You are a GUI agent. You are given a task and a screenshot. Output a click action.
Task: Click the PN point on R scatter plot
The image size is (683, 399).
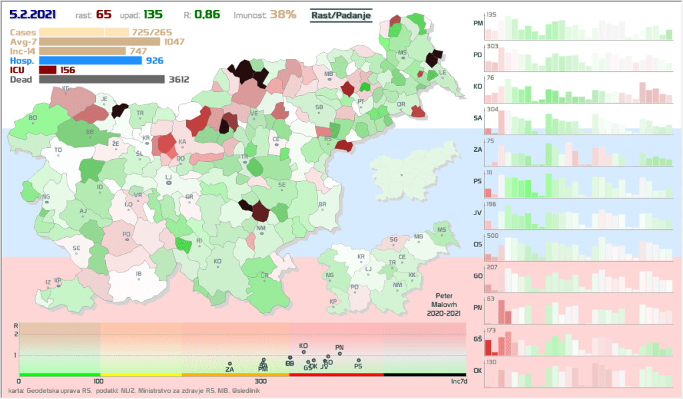pyautogui.click(x=339, y=353)
